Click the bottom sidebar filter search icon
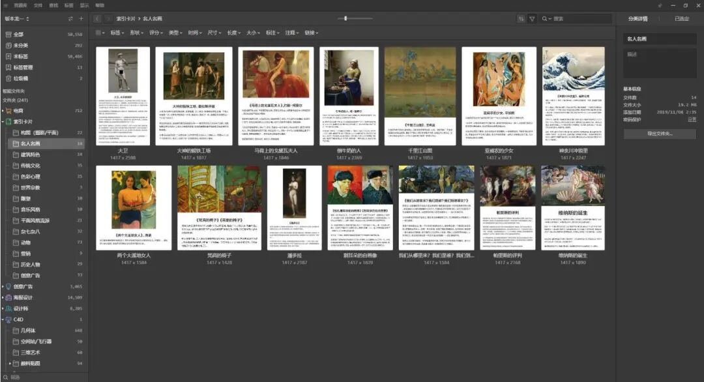This screenshot has height=382, width=704. pyautogui.click(x=5, y=377)
